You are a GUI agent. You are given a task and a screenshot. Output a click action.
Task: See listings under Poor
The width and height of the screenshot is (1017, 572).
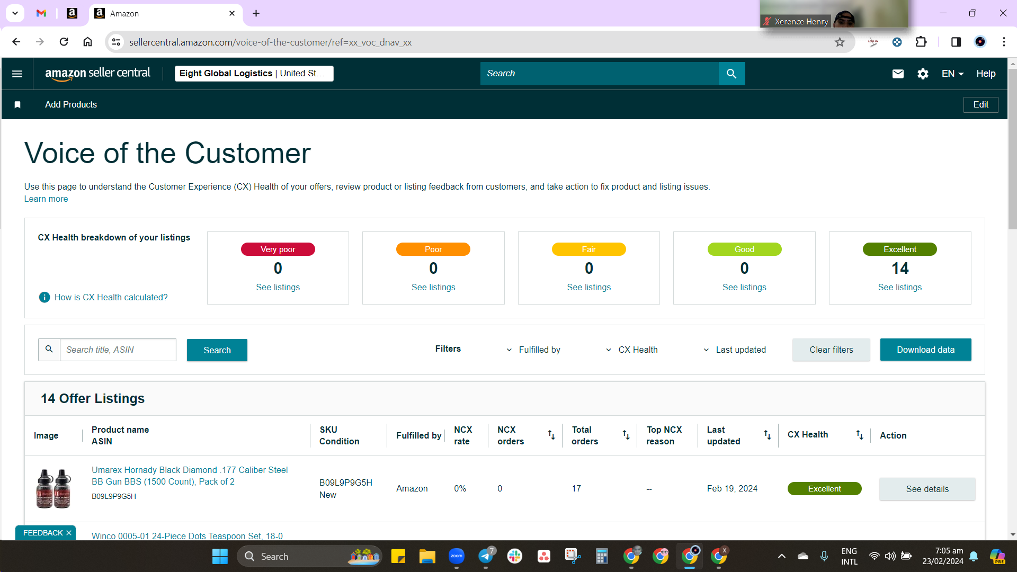pos(433,287)
